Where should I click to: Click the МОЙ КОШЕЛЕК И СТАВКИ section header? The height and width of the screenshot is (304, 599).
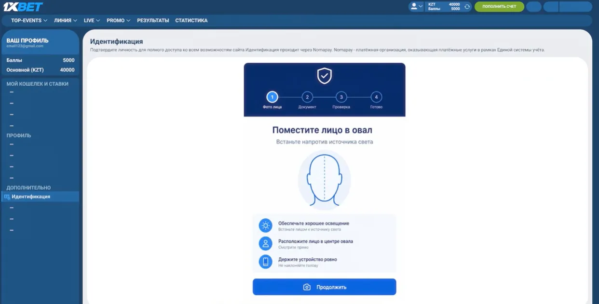point(37,84)
